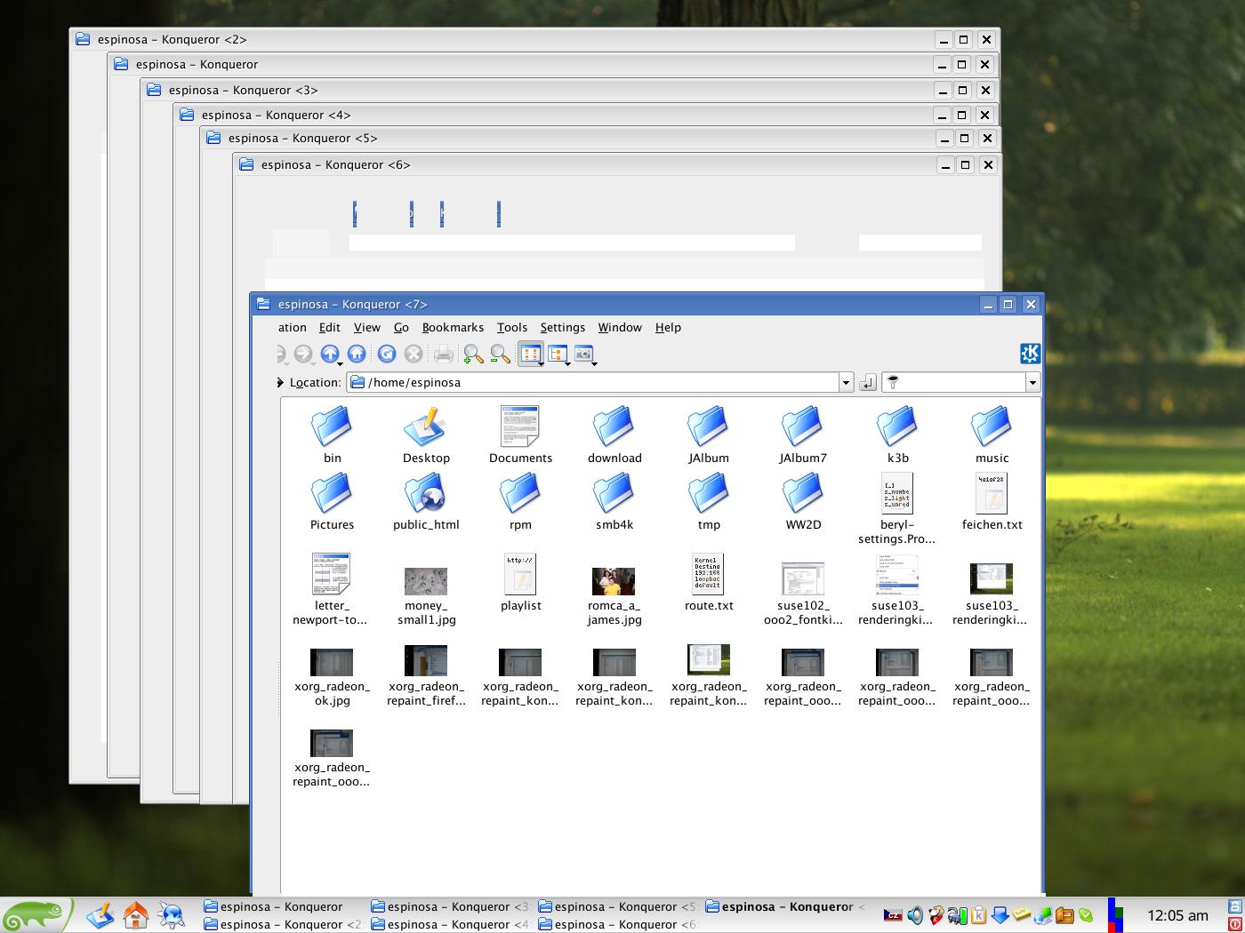Reload the current folder view

387,354
